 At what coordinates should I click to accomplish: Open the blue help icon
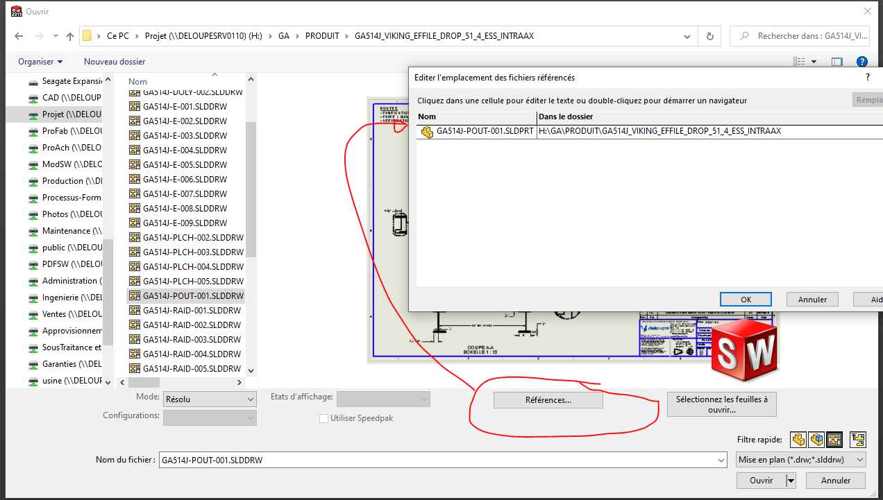point(861,62)
